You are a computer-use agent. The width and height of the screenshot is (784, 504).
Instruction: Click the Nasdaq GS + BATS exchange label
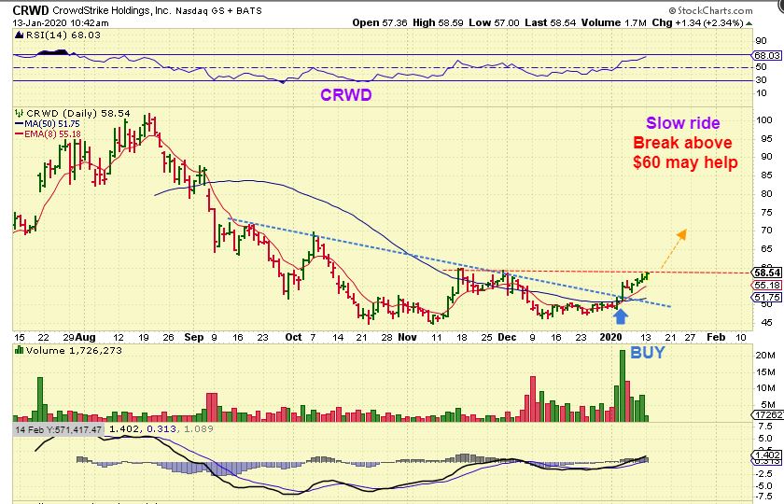[218, 10]
